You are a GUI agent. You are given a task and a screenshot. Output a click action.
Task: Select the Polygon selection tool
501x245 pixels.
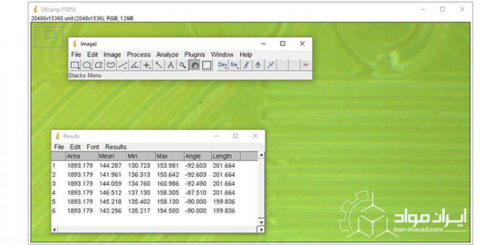[99, 65]
